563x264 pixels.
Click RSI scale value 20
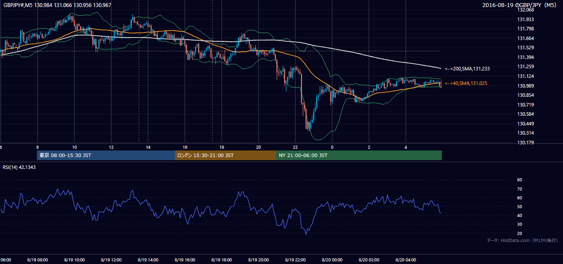pyautogui.click(x=519, y=233)
